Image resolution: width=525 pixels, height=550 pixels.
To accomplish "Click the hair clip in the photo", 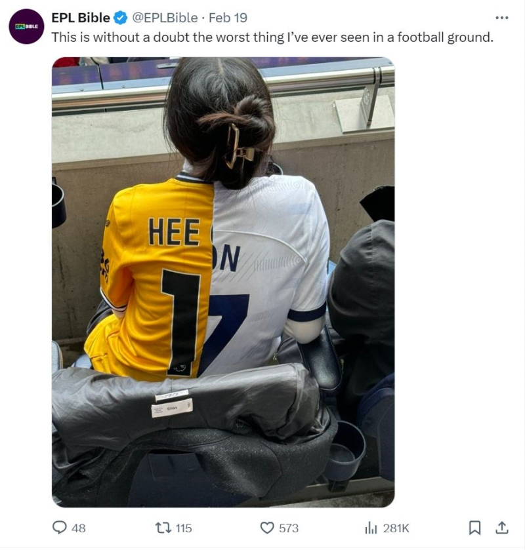I will click(x=239, y=146).
